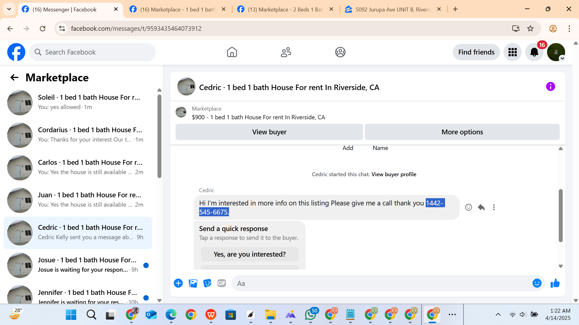Switch to 5092 Jurupa Ave UNIT B tab

[393, 9]
